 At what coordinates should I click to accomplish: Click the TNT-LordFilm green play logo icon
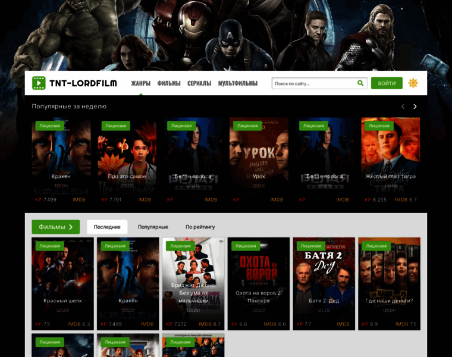(x=39, y=83)
